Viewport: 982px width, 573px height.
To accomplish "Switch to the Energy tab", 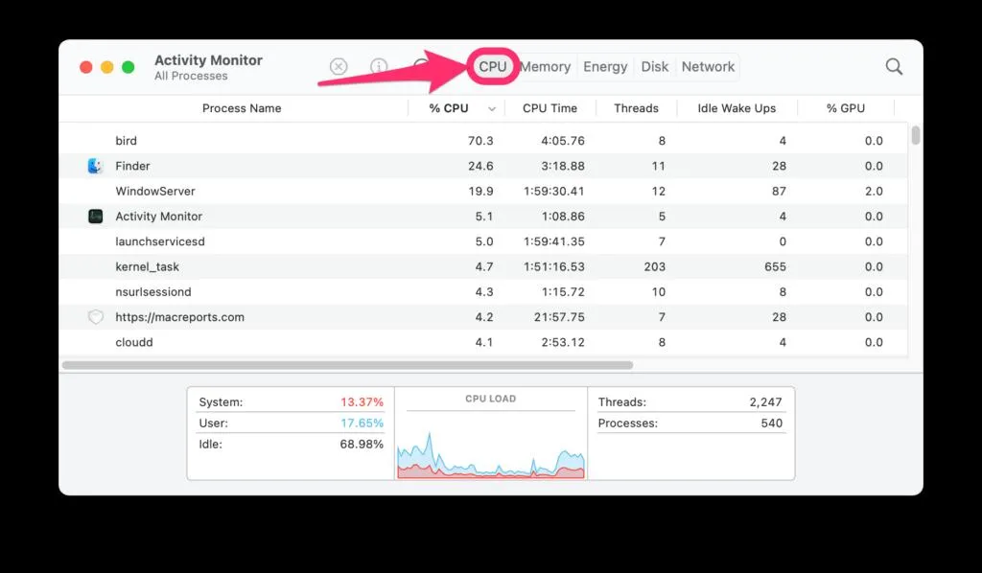I will [605, 66].
